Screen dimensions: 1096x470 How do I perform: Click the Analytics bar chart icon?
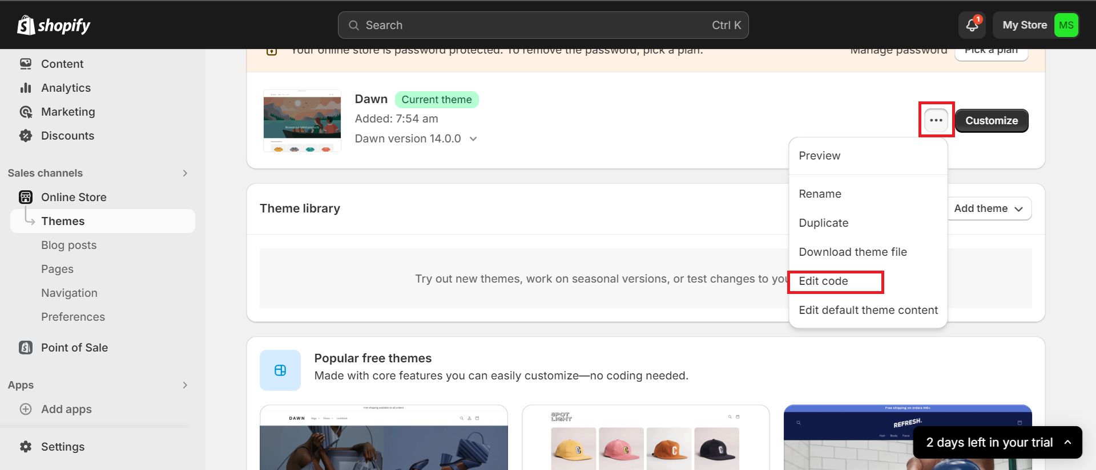(26, 88)
